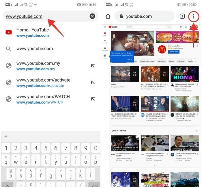Expand COVID-19 news with the down chevron
This screenshot has height=188, width=202.
tap(155, 165)
